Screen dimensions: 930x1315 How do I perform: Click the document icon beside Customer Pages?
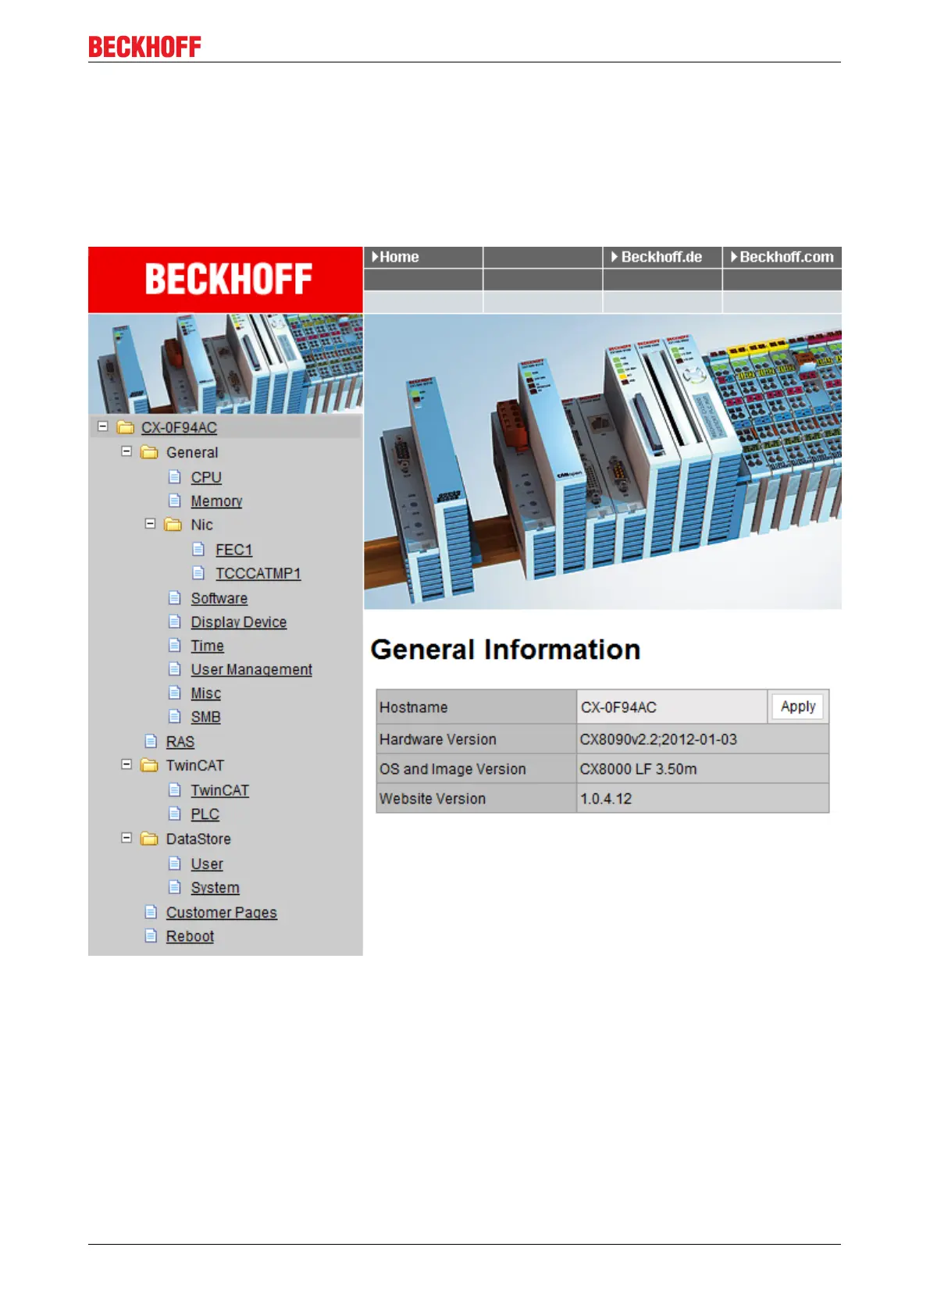pyautogui.click(x=151, y=912)
